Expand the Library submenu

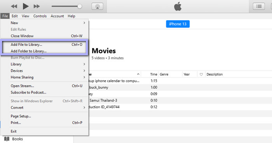(45, 64)
